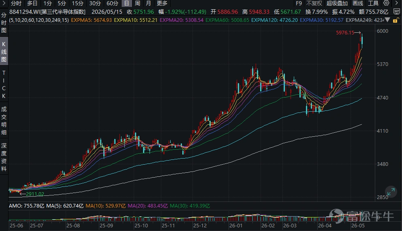Select the 15分 period tab
This screenshot has width=402, height=231.
coord(77,3)
